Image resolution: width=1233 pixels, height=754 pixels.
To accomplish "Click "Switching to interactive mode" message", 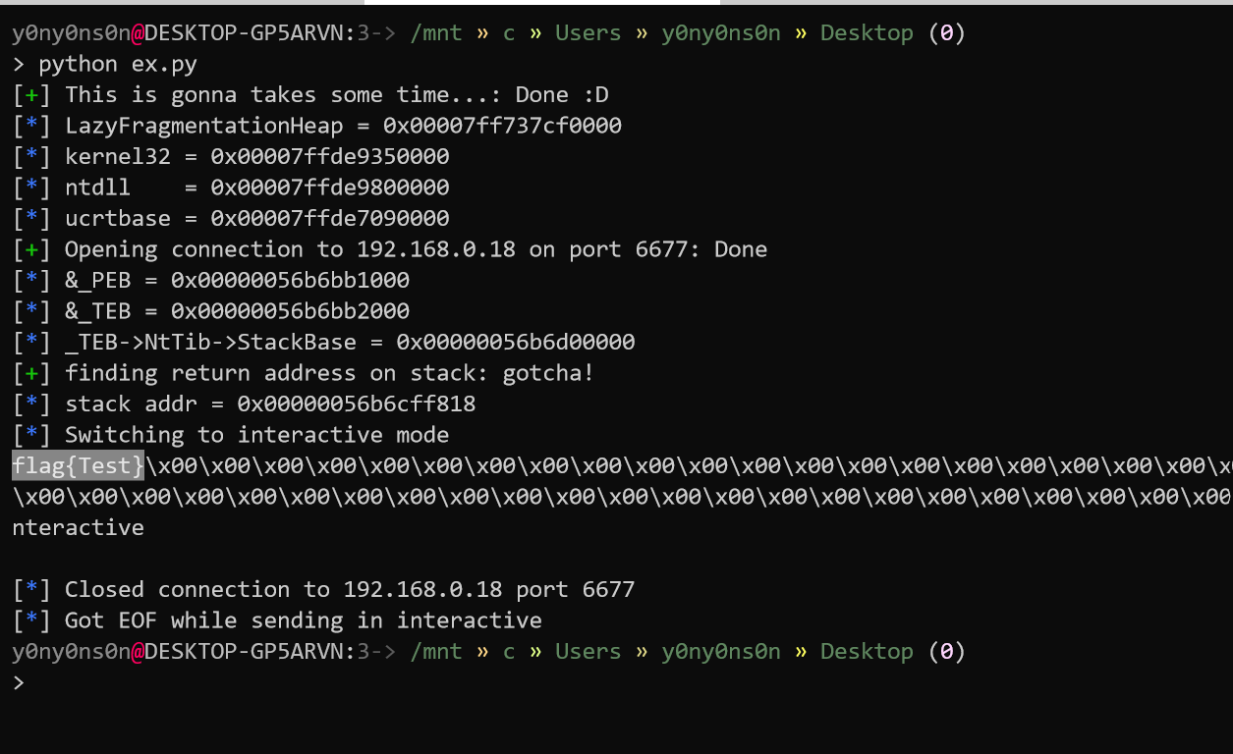I will tap(256, 435).
